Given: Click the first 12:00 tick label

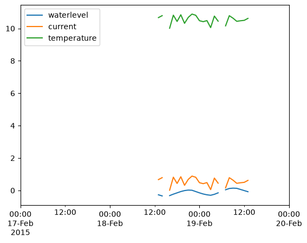Looking at the screenshot, I should click(65, 212).
